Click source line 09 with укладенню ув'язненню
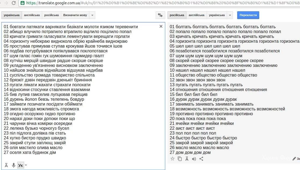This screenshot has width=300, height=170. pyautogui.click(x=53, y=65)
